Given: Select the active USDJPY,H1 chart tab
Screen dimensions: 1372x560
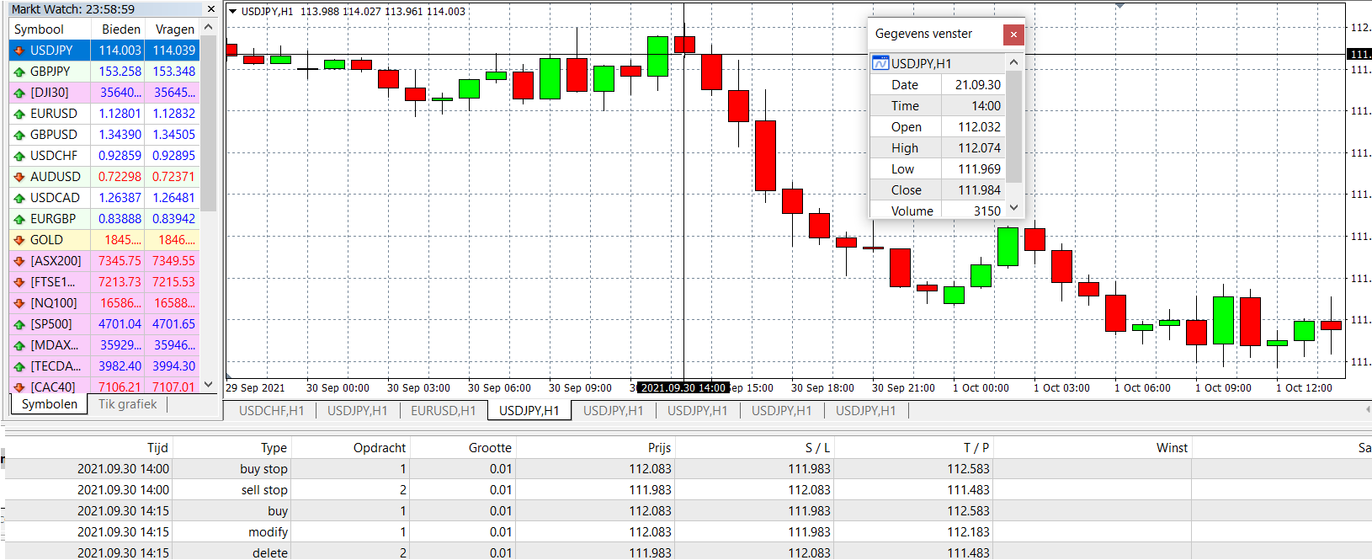Looking at the screenshot, I should [x=529, y=411].
